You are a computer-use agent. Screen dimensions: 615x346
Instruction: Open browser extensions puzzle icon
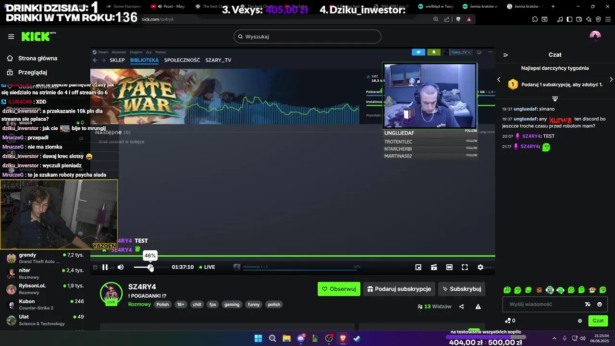click(x=535, y=19)
